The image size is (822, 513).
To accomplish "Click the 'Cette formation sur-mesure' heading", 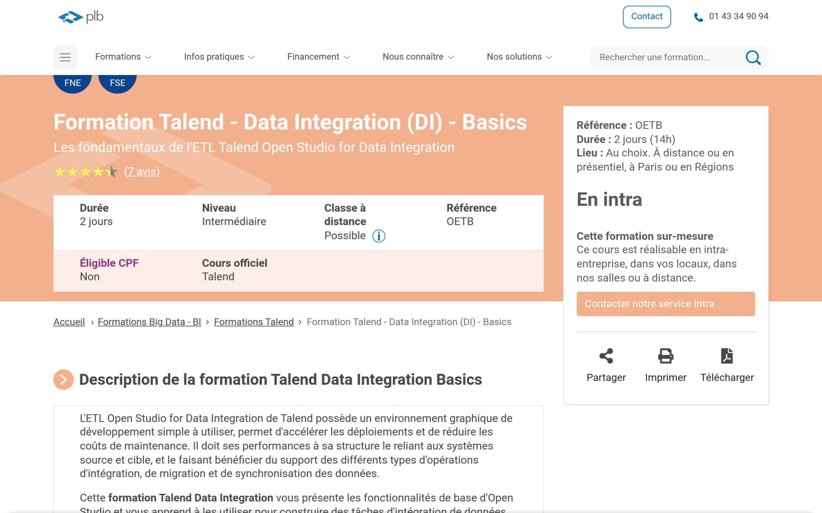I will (x=645, y=236).
